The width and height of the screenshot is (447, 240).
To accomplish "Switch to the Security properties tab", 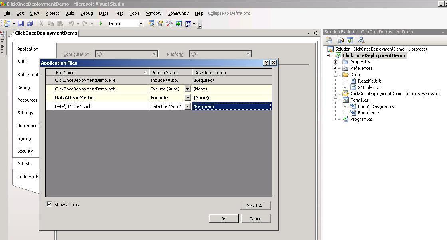I will click(25, 151).
